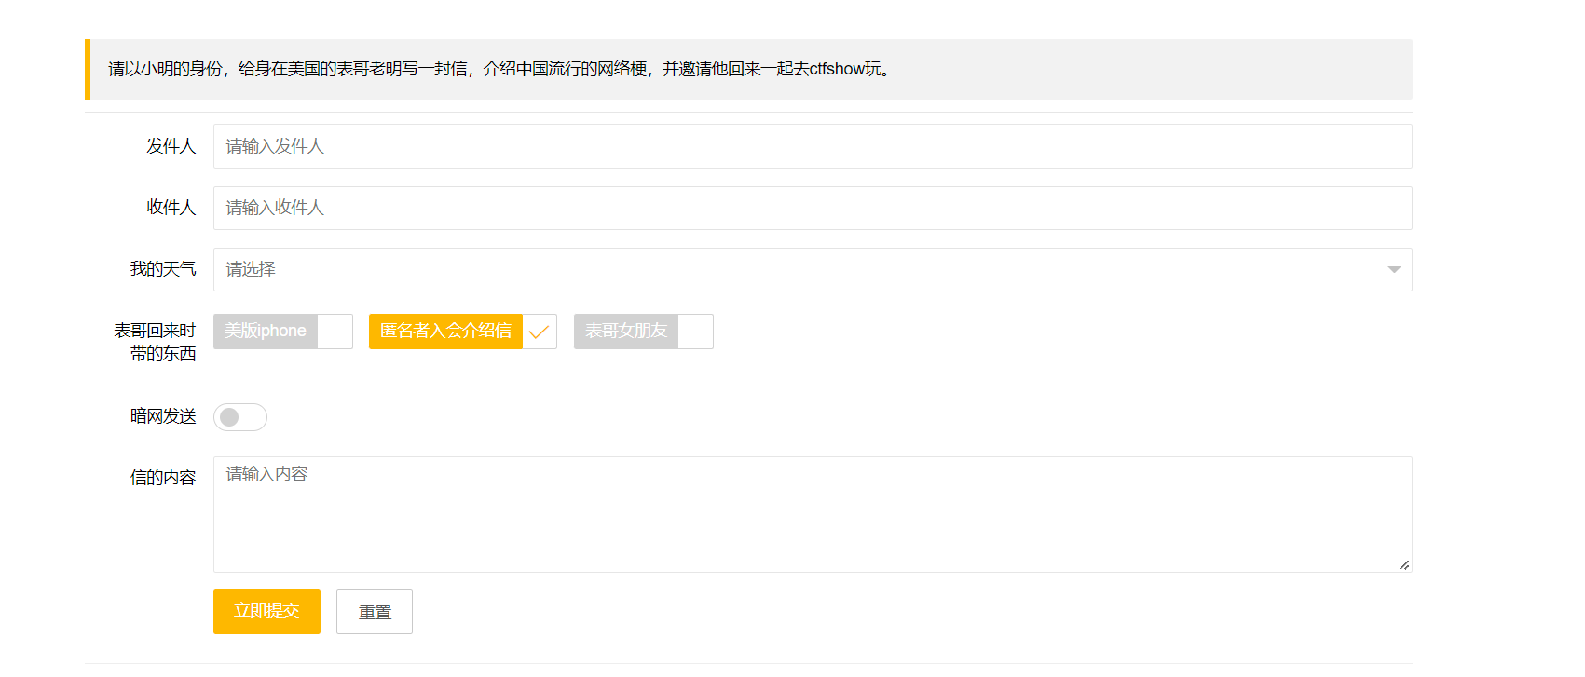
Task: Click the 信的内容 label text
Action: (163, 478)
